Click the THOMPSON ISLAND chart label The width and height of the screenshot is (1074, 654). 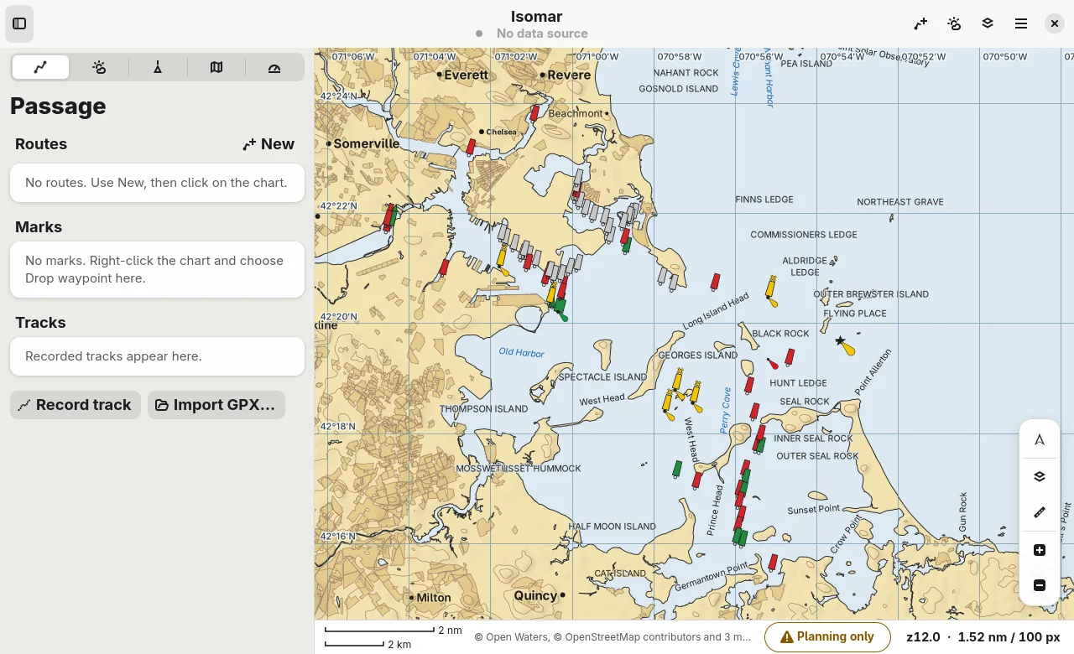coord(484,409)
